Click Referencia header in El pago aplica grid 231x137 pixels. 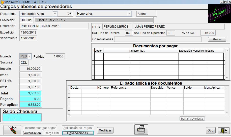tap(119, 88)
